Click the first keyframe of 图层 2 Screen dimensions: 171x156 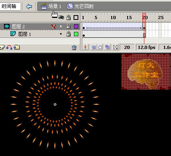click(84, 28)
